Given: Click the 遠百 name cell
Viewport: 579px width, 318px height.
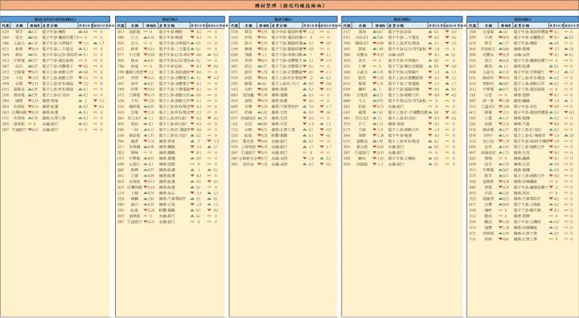Looking at the screenshot, I should point(134,204).
